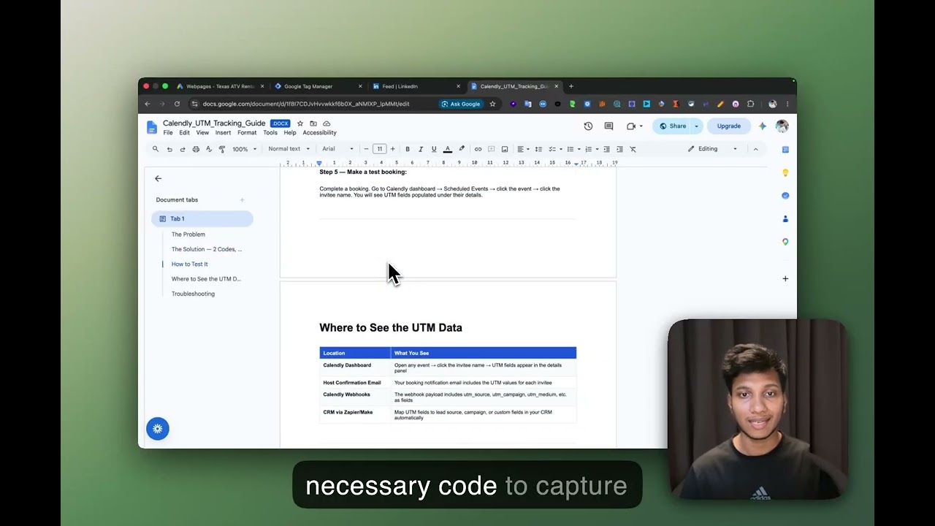Add a comment using the toolbar icon
The width and height of the screenshot is (935, 526).
pos(491,149)
